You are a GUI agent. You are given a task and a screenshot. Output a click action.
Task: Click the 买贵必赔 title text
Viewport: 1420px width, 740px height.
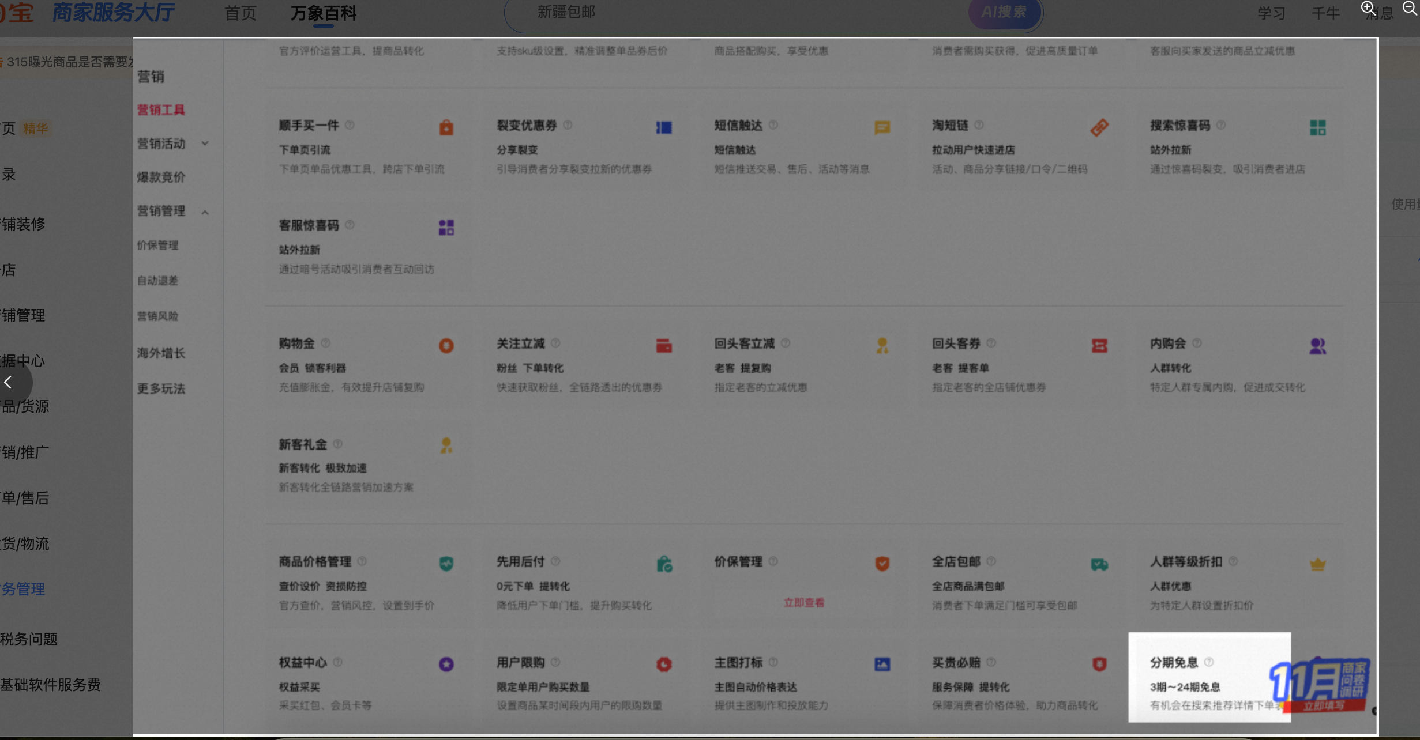pos(956,662)
